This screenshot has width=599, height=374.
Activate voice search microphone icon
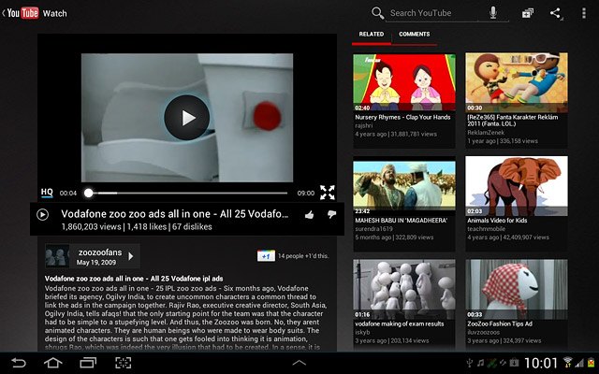coord(493,13)
